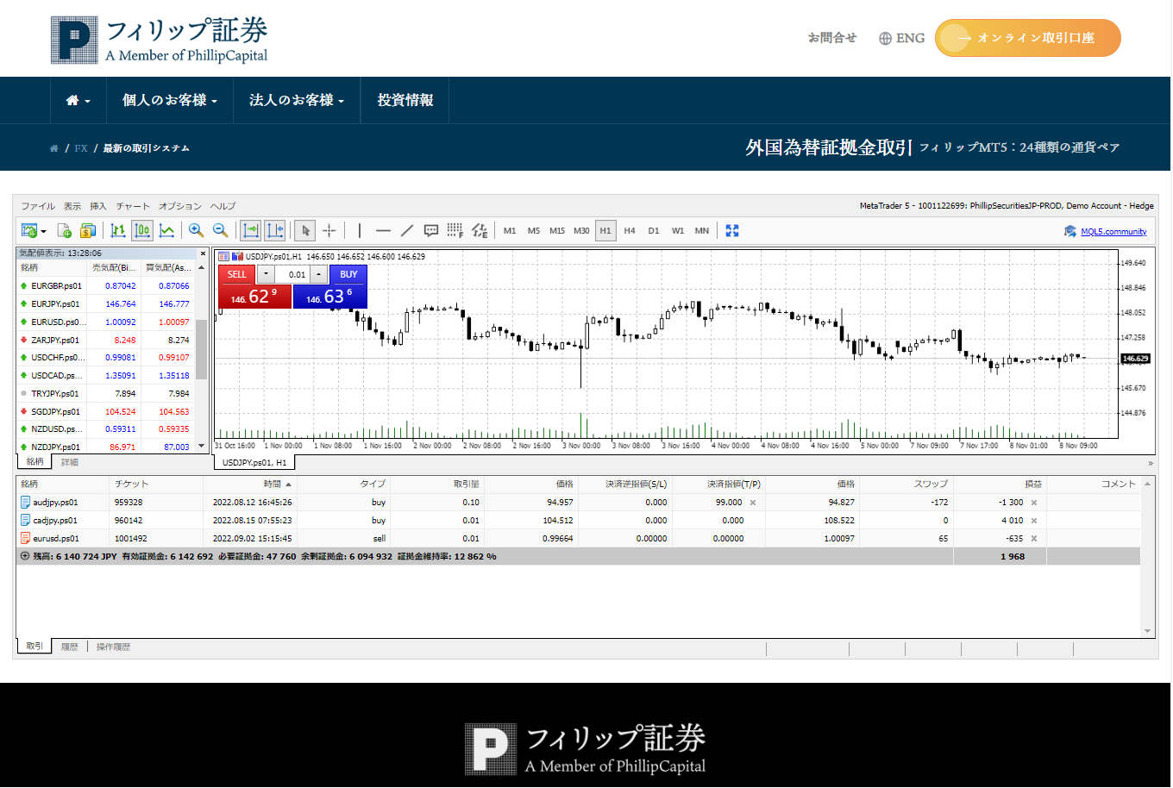
Task: Close the audjpy.ps01 position
Action: tap(1034, 503)
